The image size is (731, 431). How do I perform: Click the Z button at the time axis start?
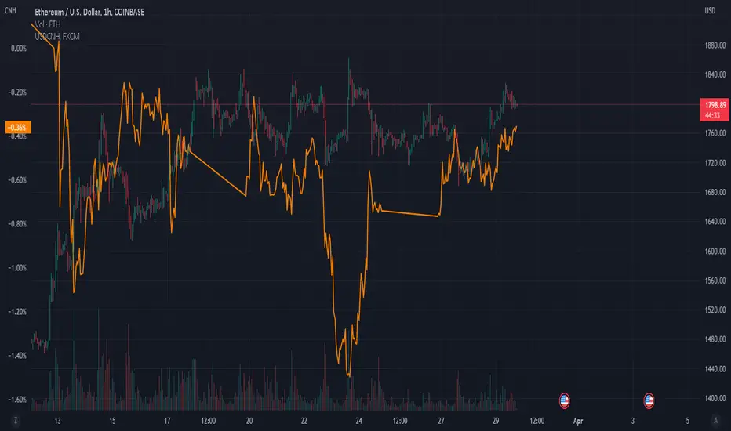click(16, 421)
